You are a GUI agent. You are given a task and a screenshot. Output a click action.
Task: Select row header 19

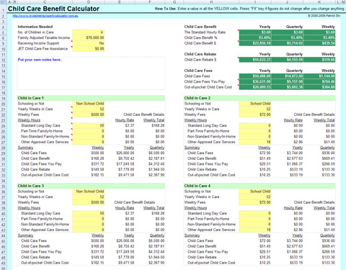(4, 98)
